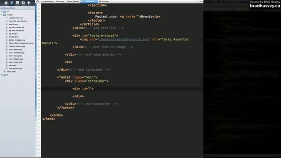Click the 'end feature-image' comment

coord(108,47)
